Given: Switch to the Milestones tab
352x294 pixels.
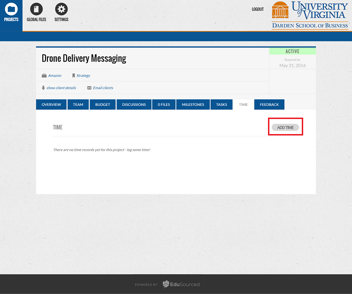Looking at the screenshot, I should point(193,104).
